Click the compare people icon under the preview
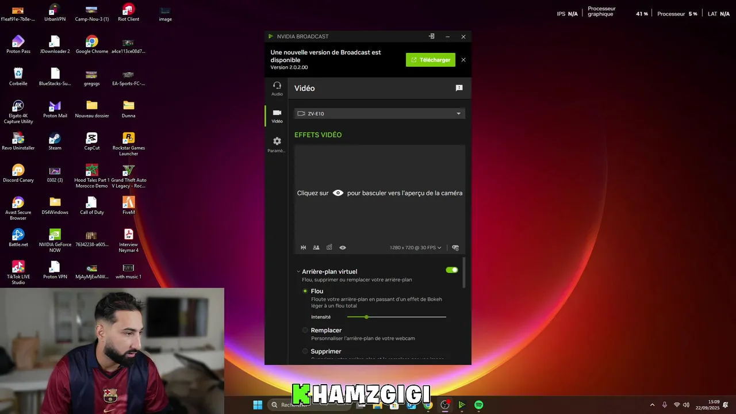 [x=316, y=248]
